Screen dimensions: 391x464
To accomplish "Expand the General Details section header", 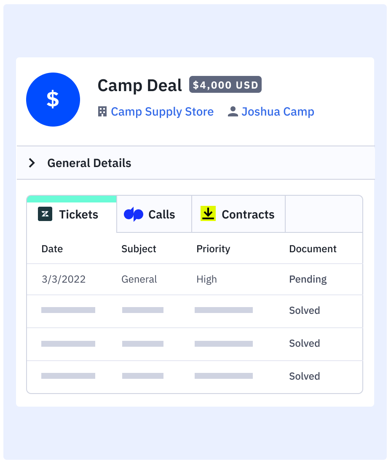I will [x=195, y=163].
